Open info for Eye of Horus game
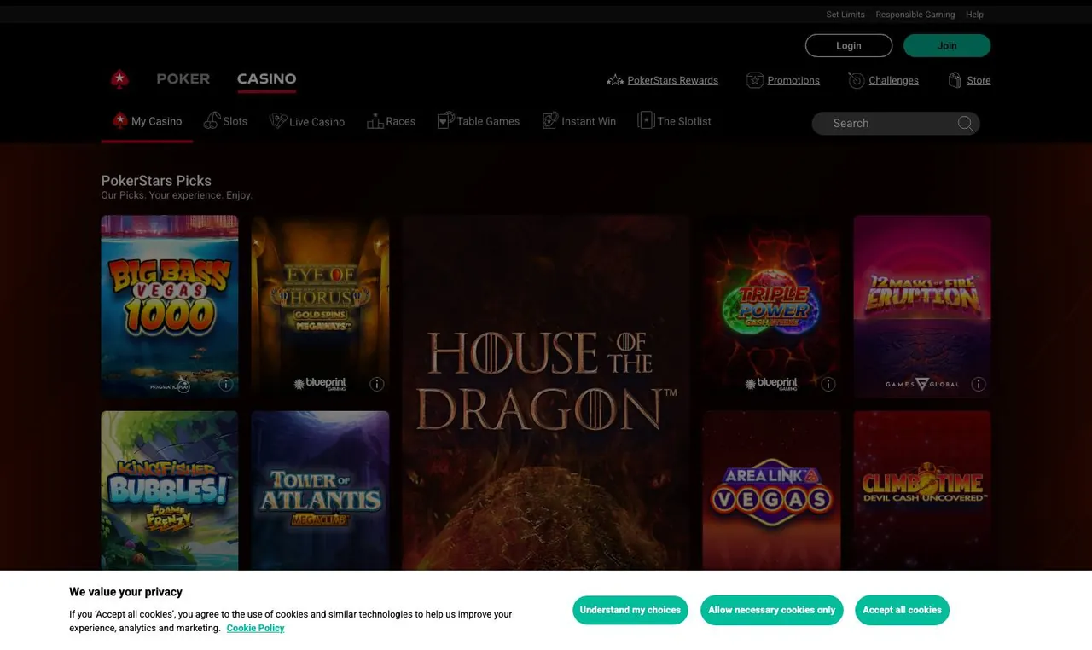Screen dimensions: 1092x650 coord(377,384)
